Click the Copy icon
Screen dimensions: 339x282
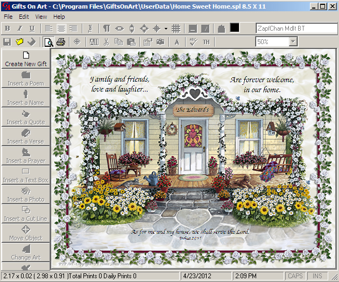click(119, 42)
